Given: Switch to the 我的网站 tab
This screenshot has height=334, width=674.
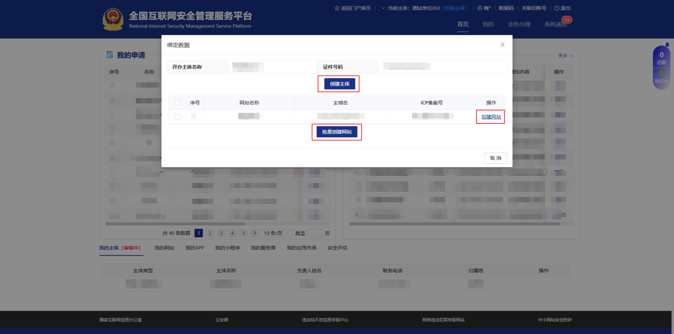Looking at the screenshot, I should click(164, 248).
